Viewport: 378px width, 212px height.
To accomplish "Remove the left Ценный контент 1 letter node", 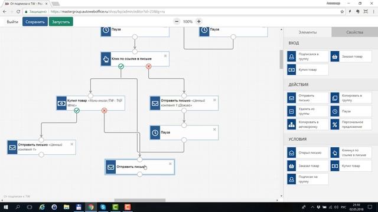I will [x=71, y=144].
